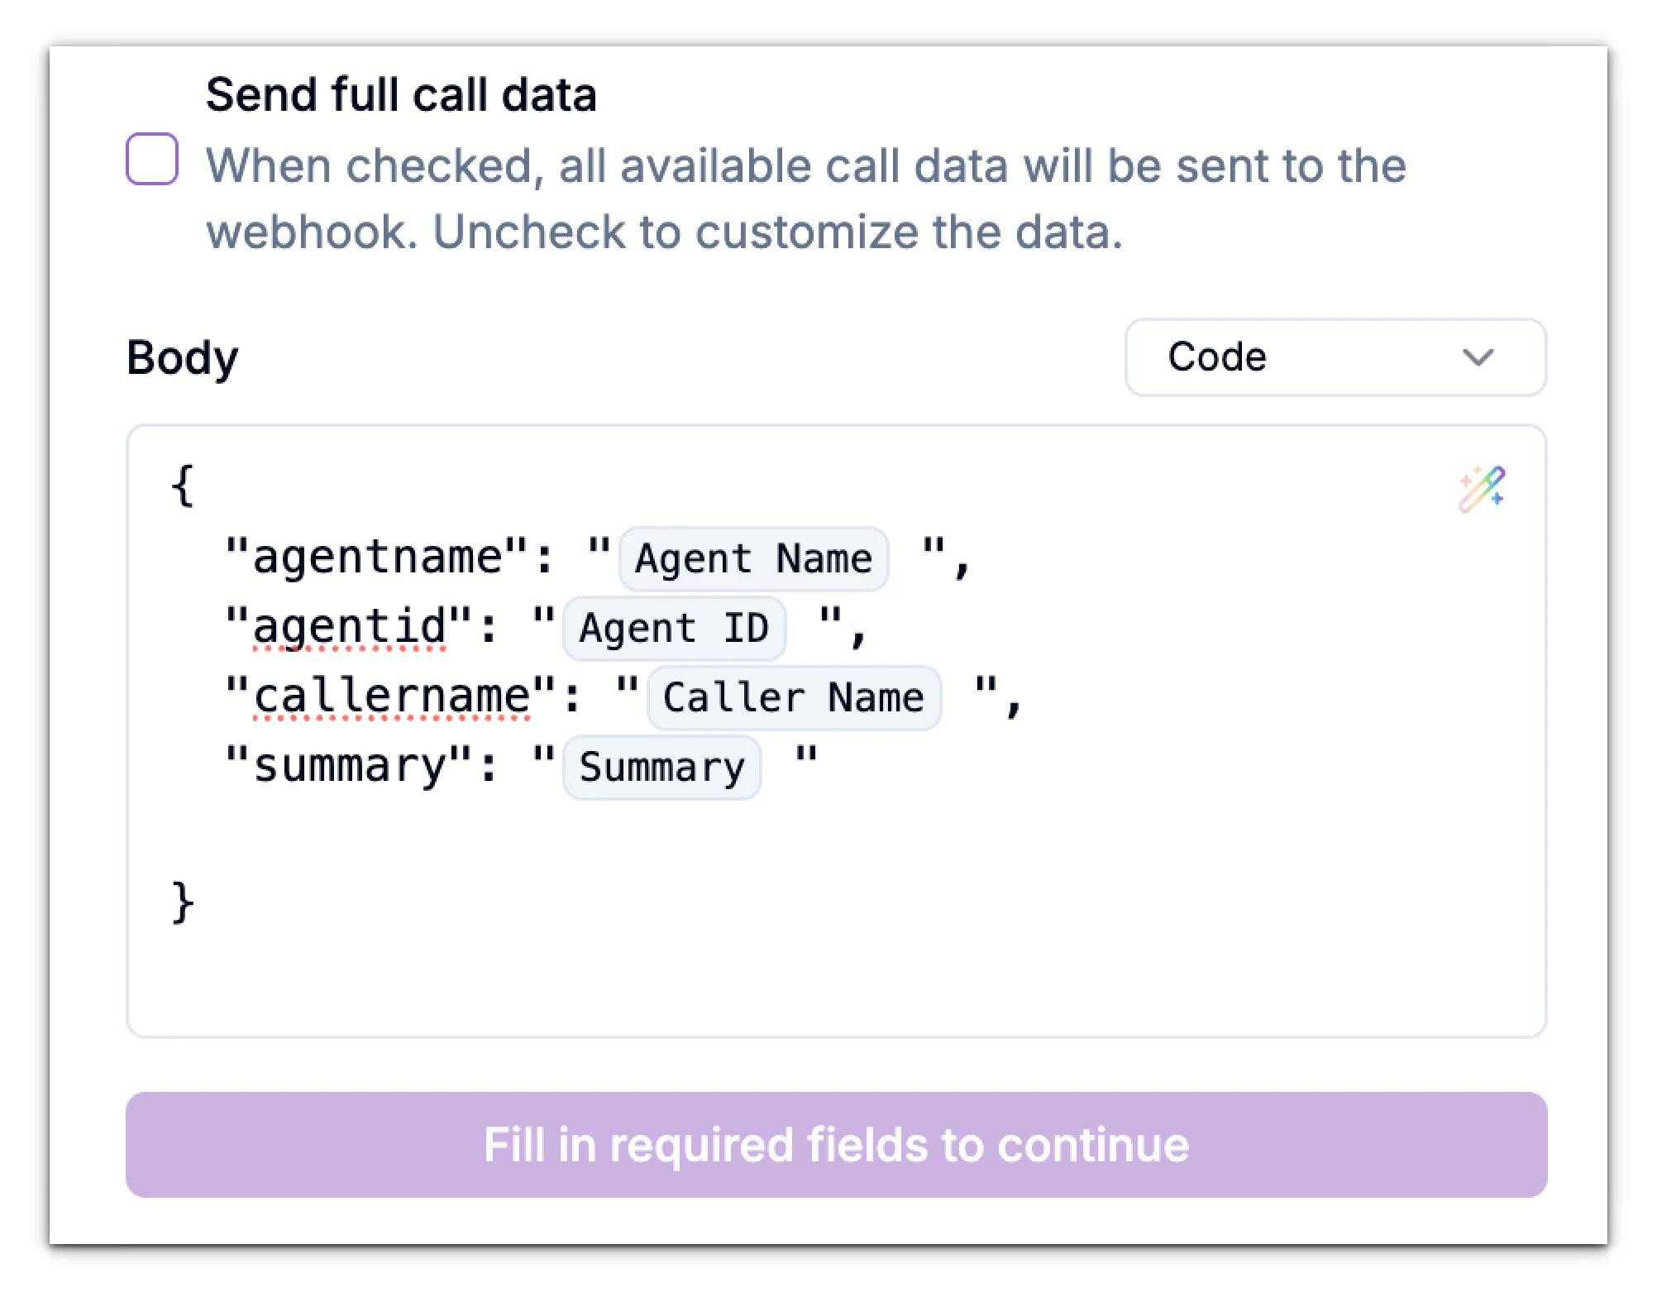Select the Caller Name variable pill
The width and height of the screenshot is (1657, 1297).
tap(792, 696)
